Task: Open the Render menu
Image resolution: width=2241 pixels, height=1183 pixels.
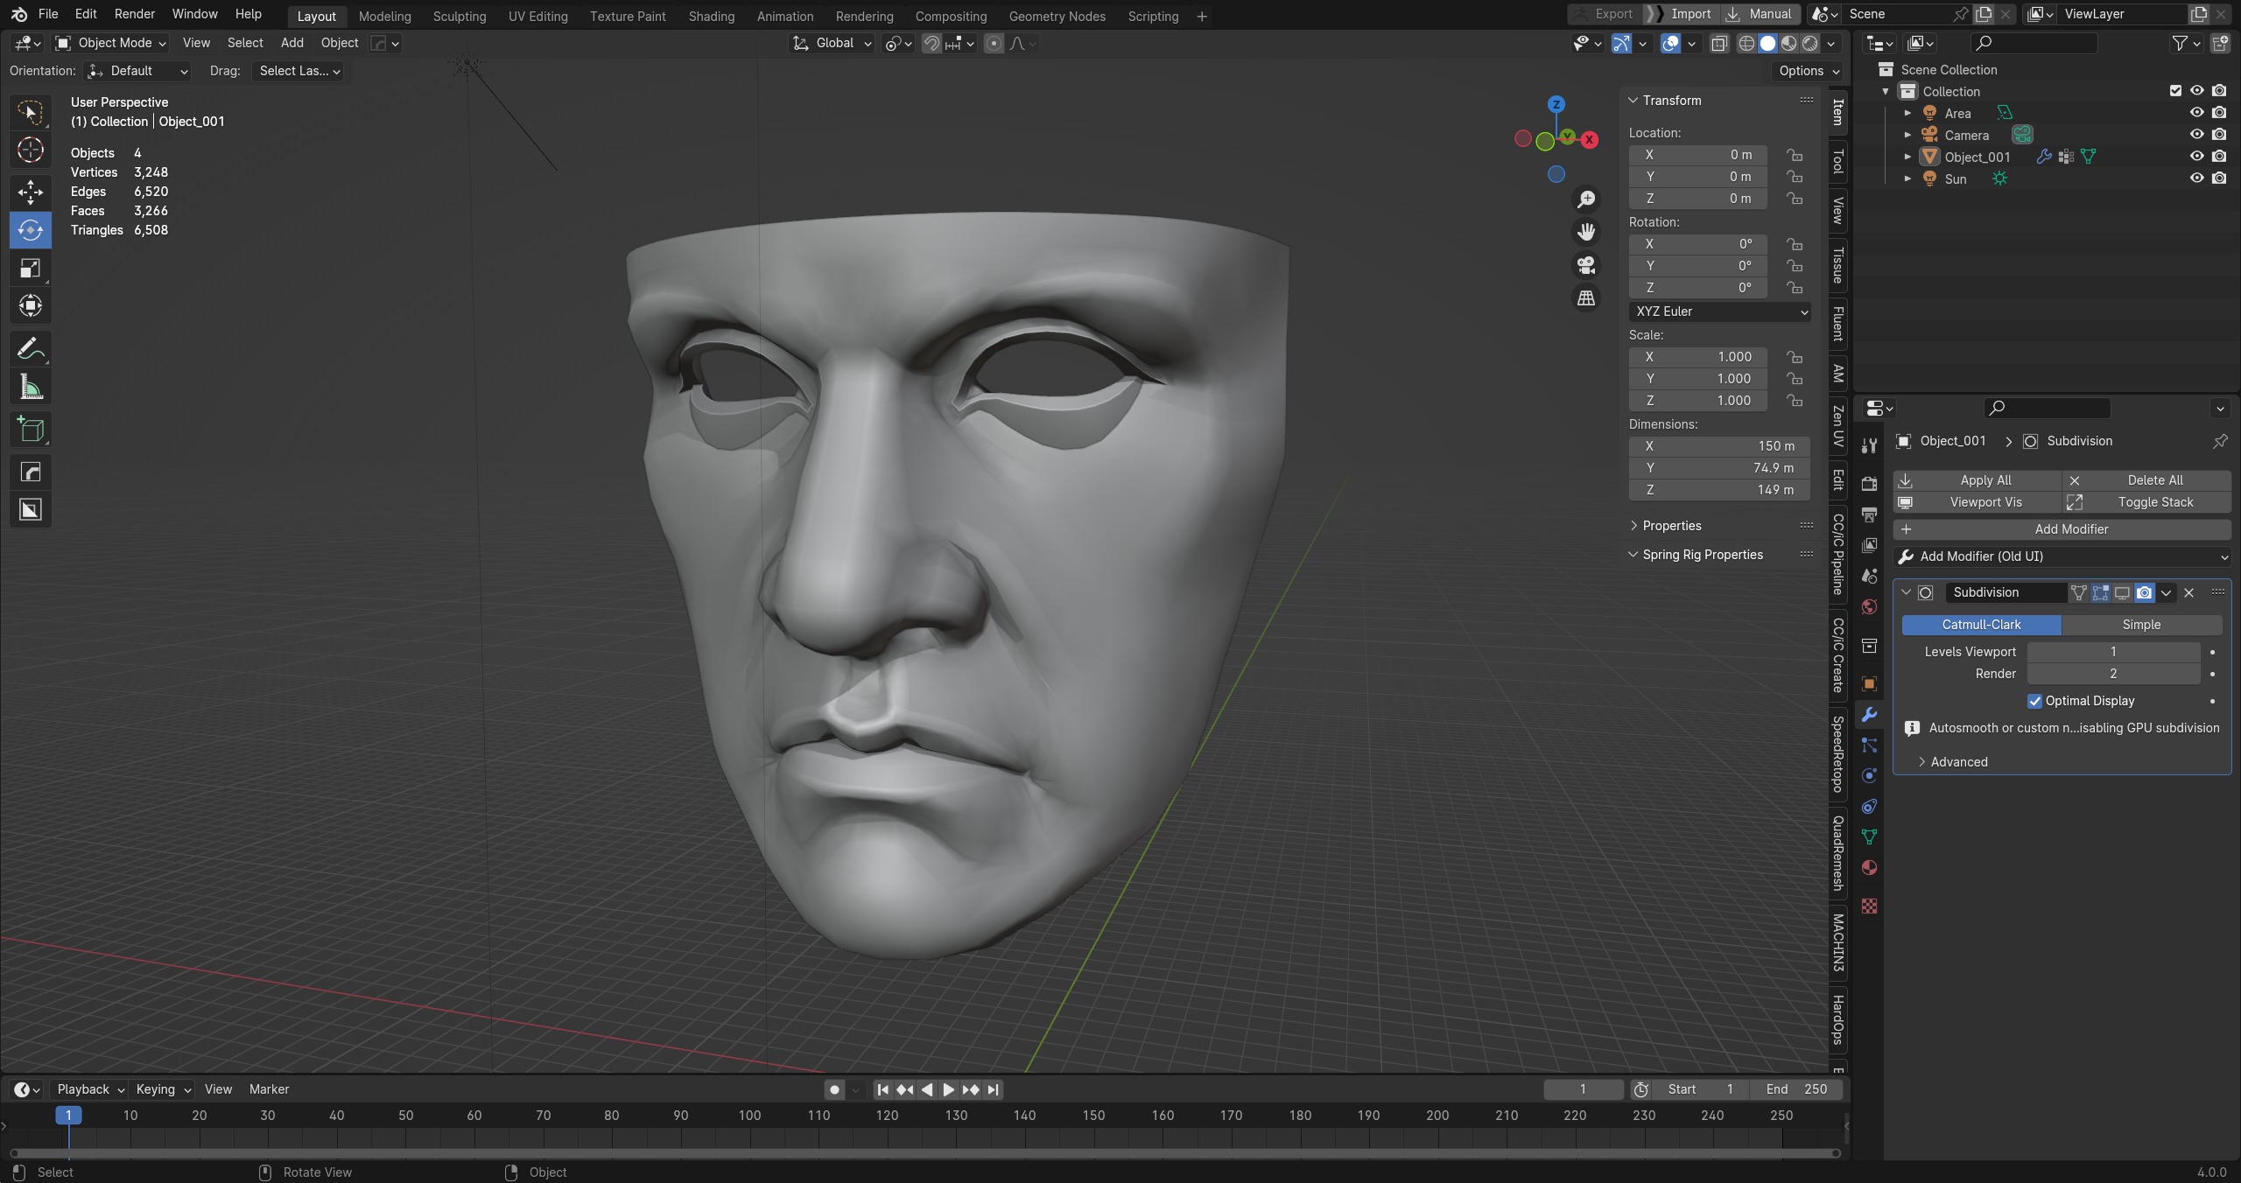Action: click(134, 14)
